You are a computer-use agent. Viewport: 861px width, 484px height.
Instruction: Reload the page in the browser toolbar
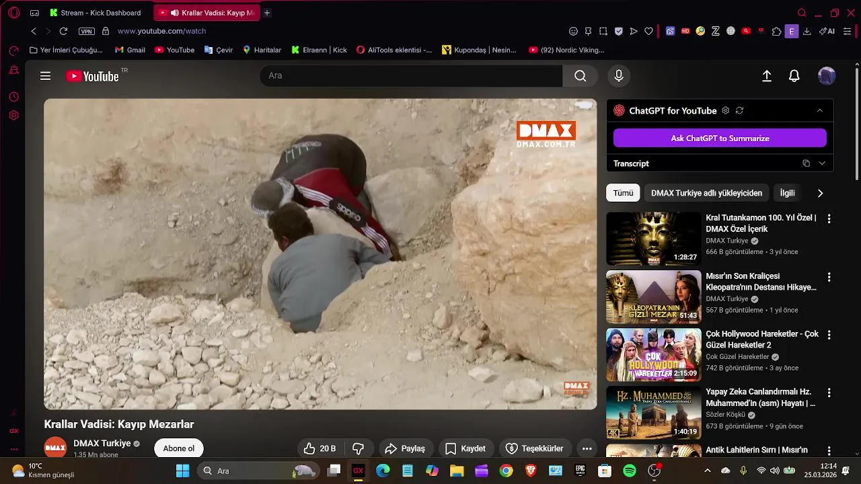[63, 31]
